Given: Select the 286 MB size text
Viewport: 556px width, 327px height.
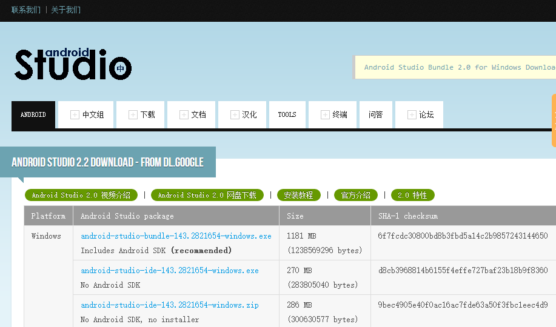Looking at the screenshot, I should pyautogui.click(x=300, y=305).
